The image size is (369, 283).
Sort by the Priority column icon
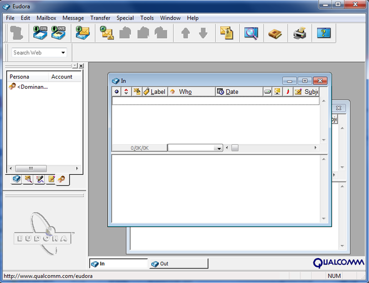[x=126, y=92]
